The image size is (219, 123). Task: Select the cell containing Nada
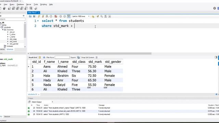coord(47,85)
